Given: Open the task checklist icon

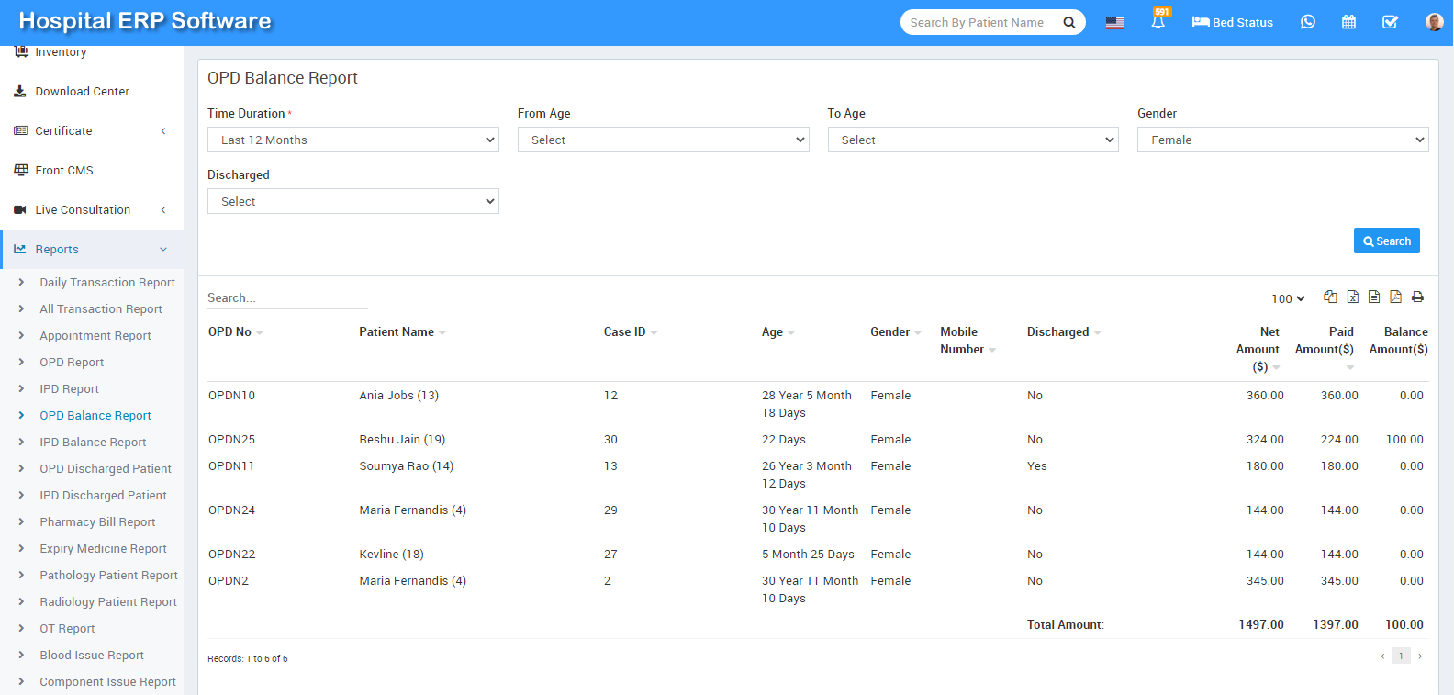Looking at the screenshot, I should 1390,22.
